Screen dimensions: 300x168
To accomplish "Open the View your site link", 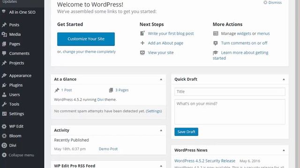I will pyautogui.click(x=161, y=53).
